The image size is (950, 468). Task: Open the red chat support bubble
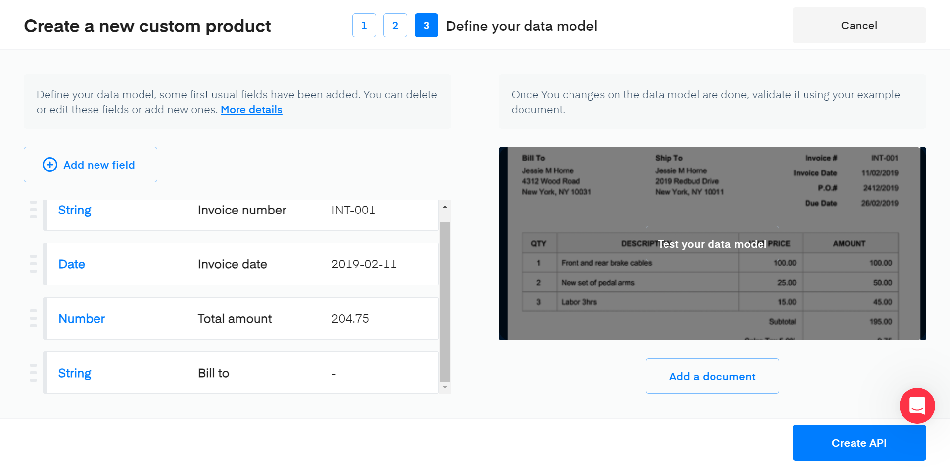[x=917, y=406]
